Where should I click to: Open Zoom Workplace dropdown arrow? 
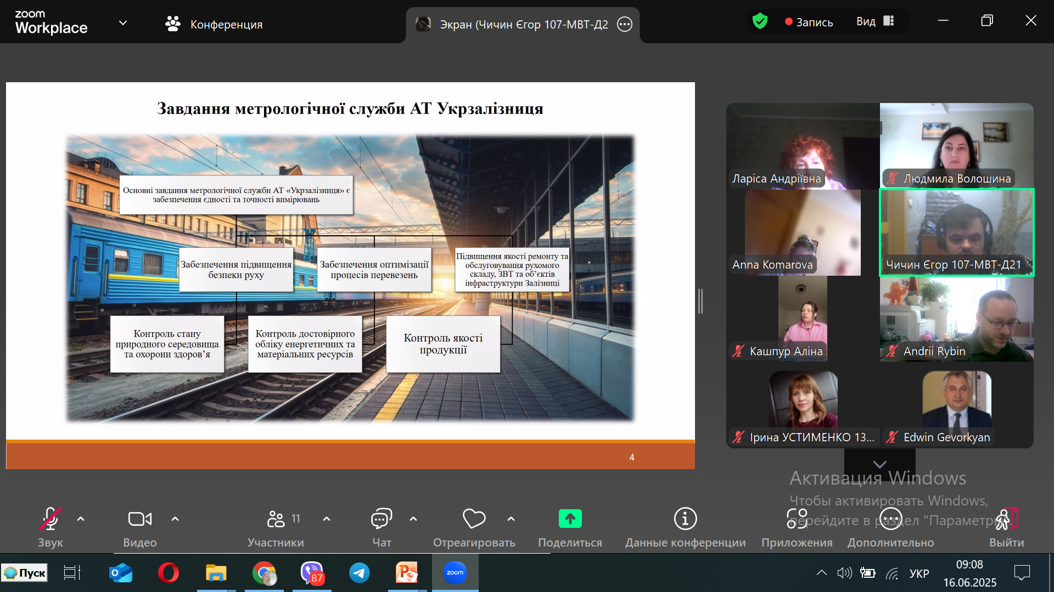point(123,23)
